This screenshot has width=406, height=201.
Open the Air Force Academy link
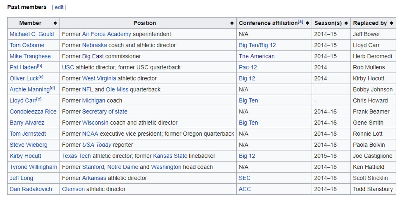[x=107, y=34]
